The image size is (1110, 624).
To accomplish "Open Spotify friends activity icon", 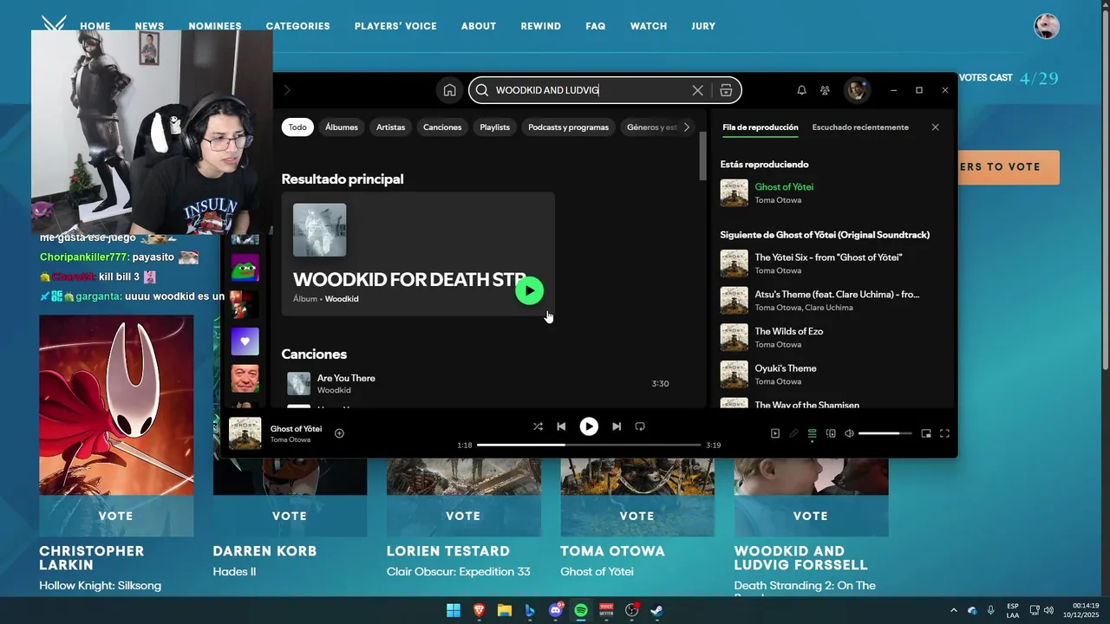I will pos(825,90).
